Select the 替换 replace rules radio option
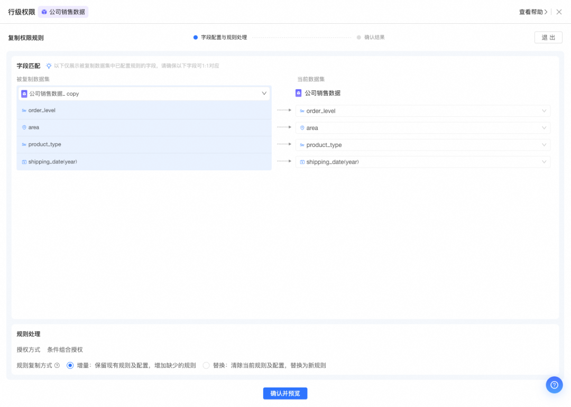 tap(206, 365)
